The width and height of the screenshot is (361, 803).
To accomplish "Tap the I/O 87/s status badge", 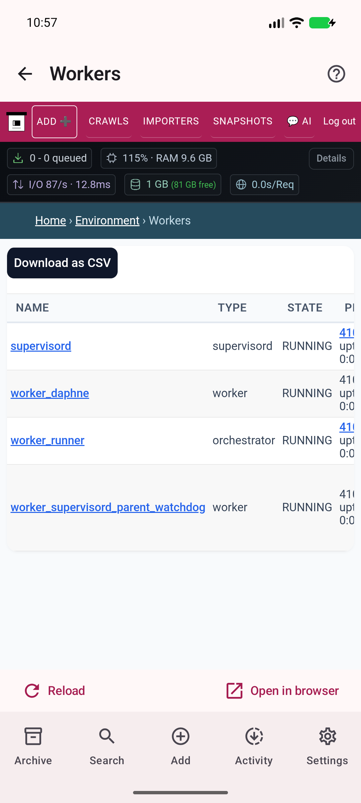I will click(62, 185).
